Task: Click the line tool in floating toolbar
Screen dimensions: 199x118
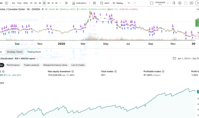Action: tap(105, 18)
